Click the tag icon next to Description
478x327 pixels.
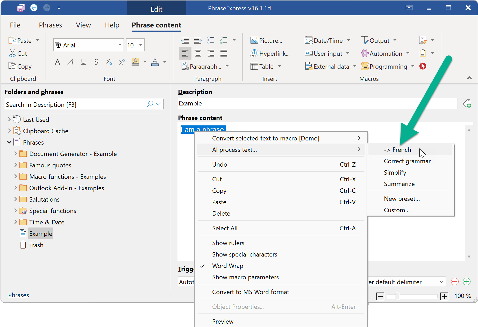[467, 103]
